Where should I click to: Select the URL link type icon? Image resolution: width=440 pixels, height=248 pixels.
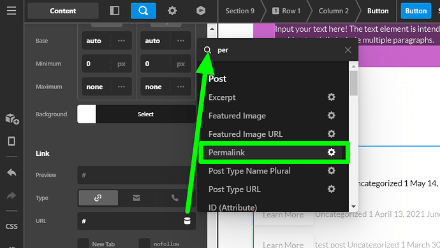pyautogui.click(x=98, y=198)
